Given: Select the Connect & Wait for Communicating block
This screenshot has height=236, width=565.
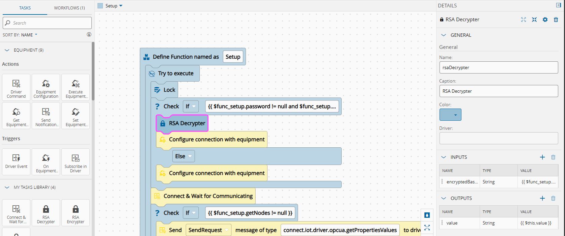Looking at the screenshot, I should [x=203, y=196].
